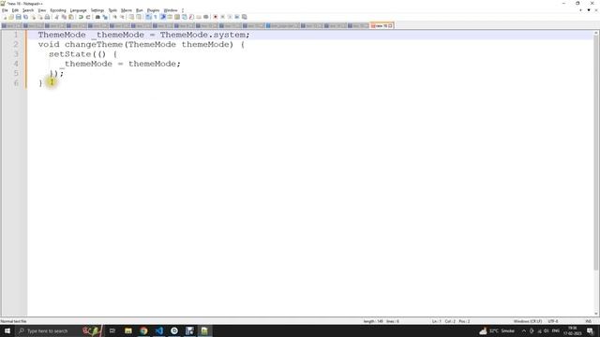The height and width of the screenshot is (337, 600).
Task: Click the Copy toolbar icon
Action: [x=65, y=17]
